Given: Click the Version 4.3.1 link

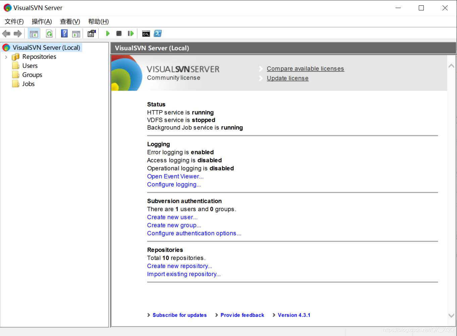Looking at the screenshot, I should 294,315.
